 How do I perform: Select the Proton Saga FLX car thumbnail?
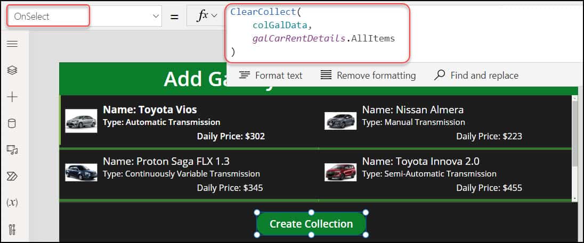click(x=81, y=172)
